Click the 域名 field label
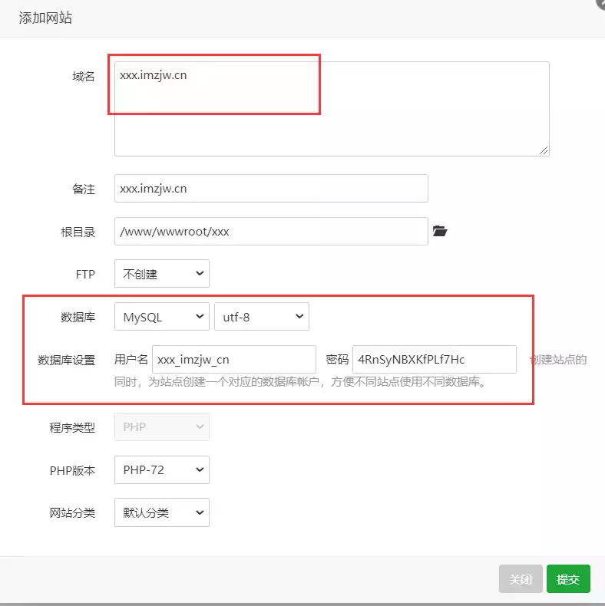 click(x=84, y=76)
